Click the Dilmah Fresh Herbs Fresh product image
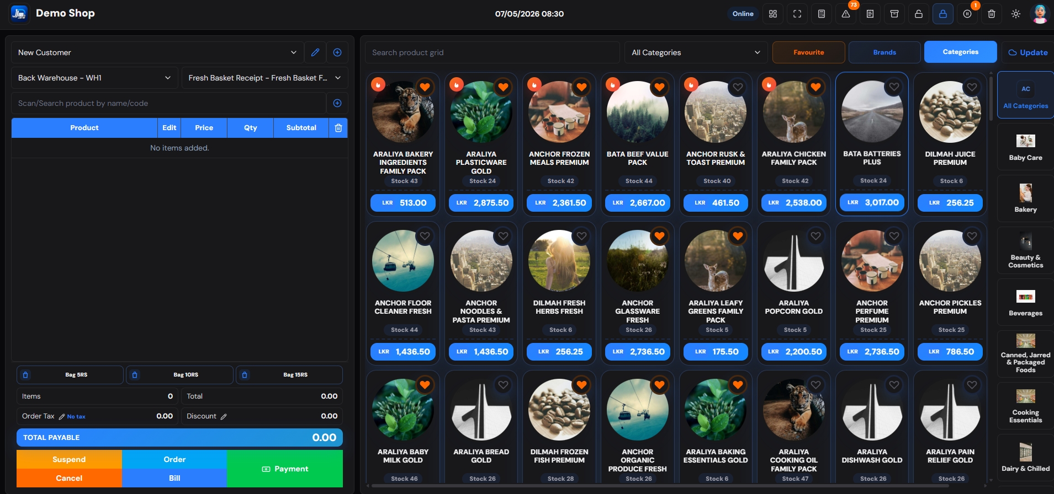The image size is (1054, 494). pos(559,261)
